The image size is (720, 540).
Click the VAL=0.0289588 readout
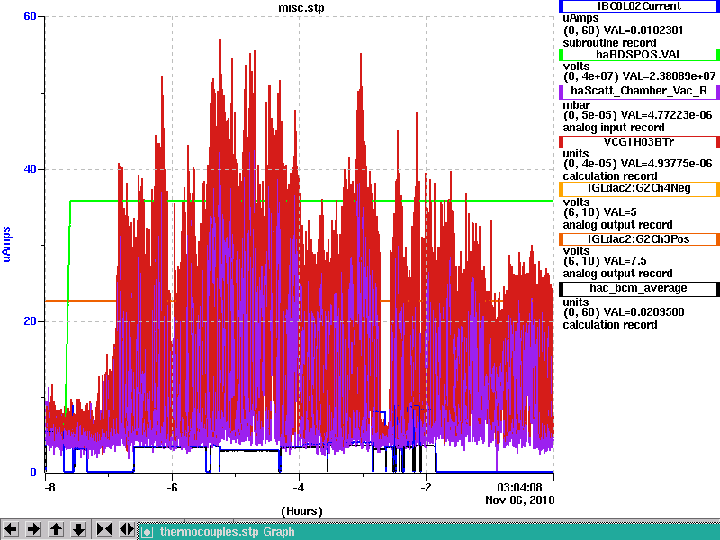[643, 312]
